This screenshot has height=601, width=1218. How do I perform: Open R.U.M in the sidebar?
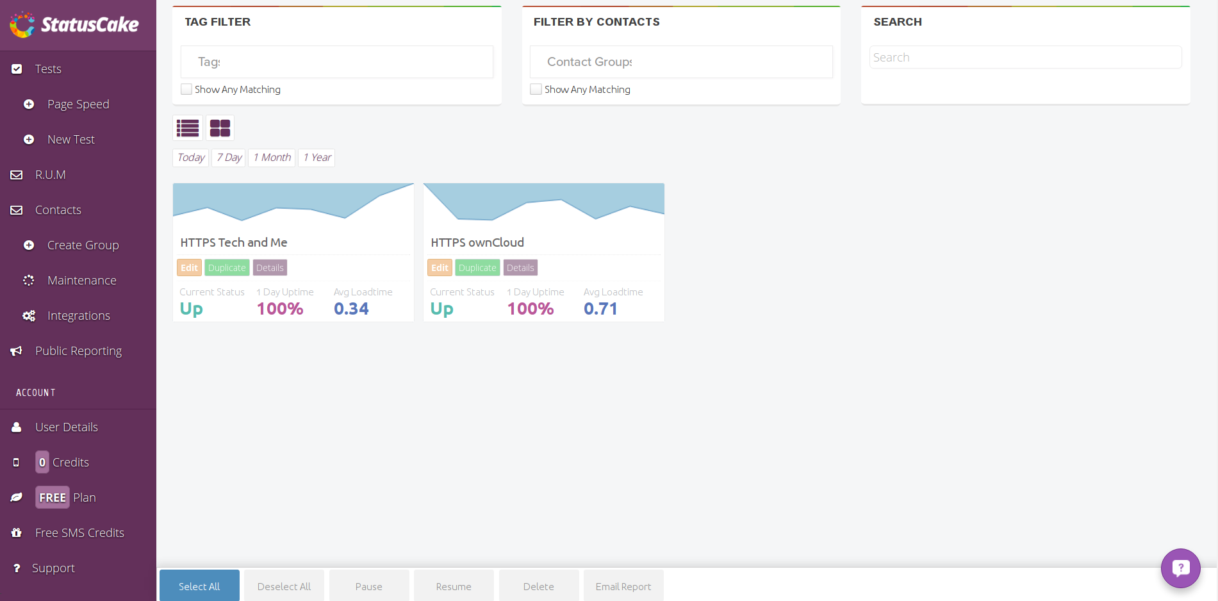coord(50,174)
